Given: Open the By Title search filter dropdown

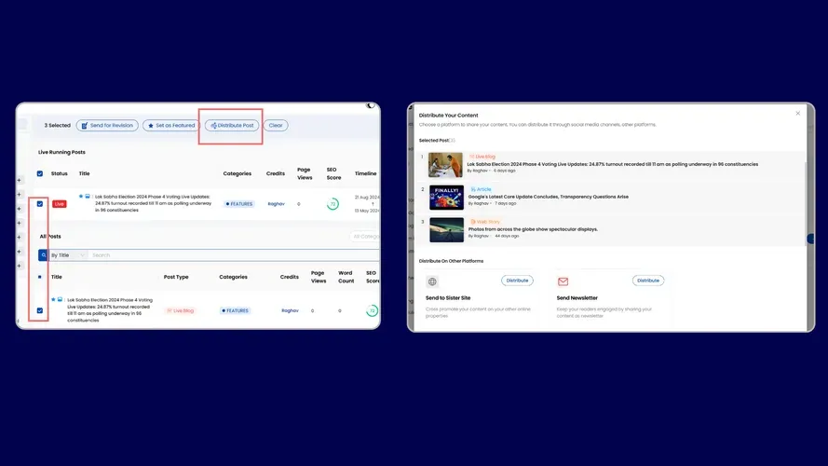Looking at the screenshot, I should [68, 254].
